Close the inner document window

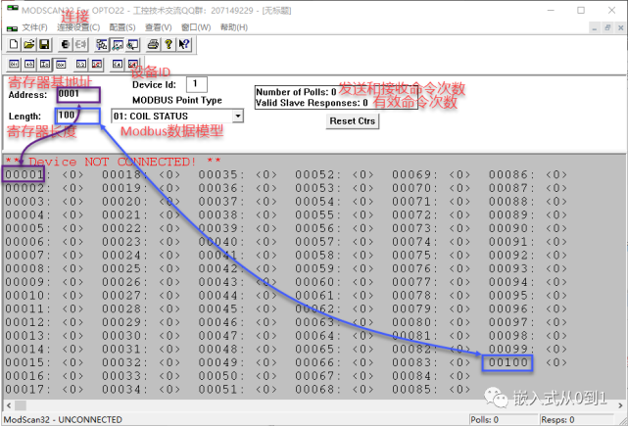(621, 27)
